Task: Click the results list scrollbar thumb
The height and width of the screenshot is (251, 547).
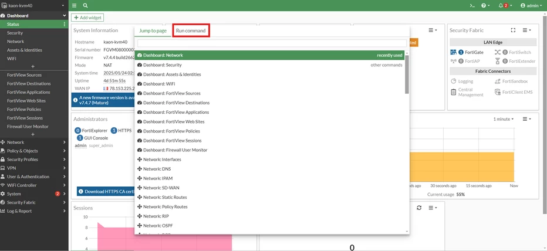Action: point(407,74)
